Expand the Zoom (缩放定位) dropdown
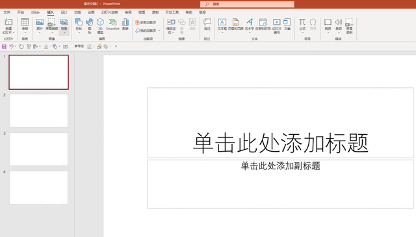416x237 pixels. (x=173, y=33)
